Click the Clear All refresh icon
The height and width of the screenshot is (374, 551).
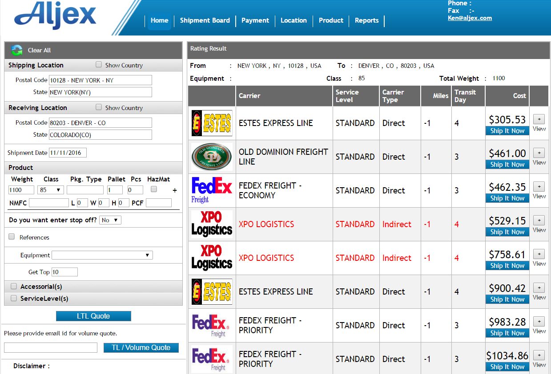pos(16,50)
